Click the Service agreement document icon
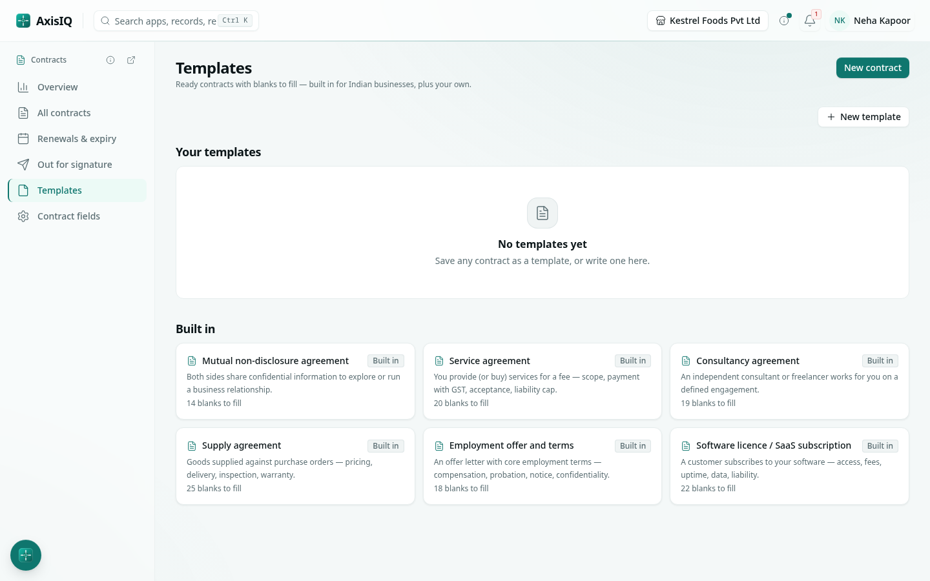 coord(439,361)
